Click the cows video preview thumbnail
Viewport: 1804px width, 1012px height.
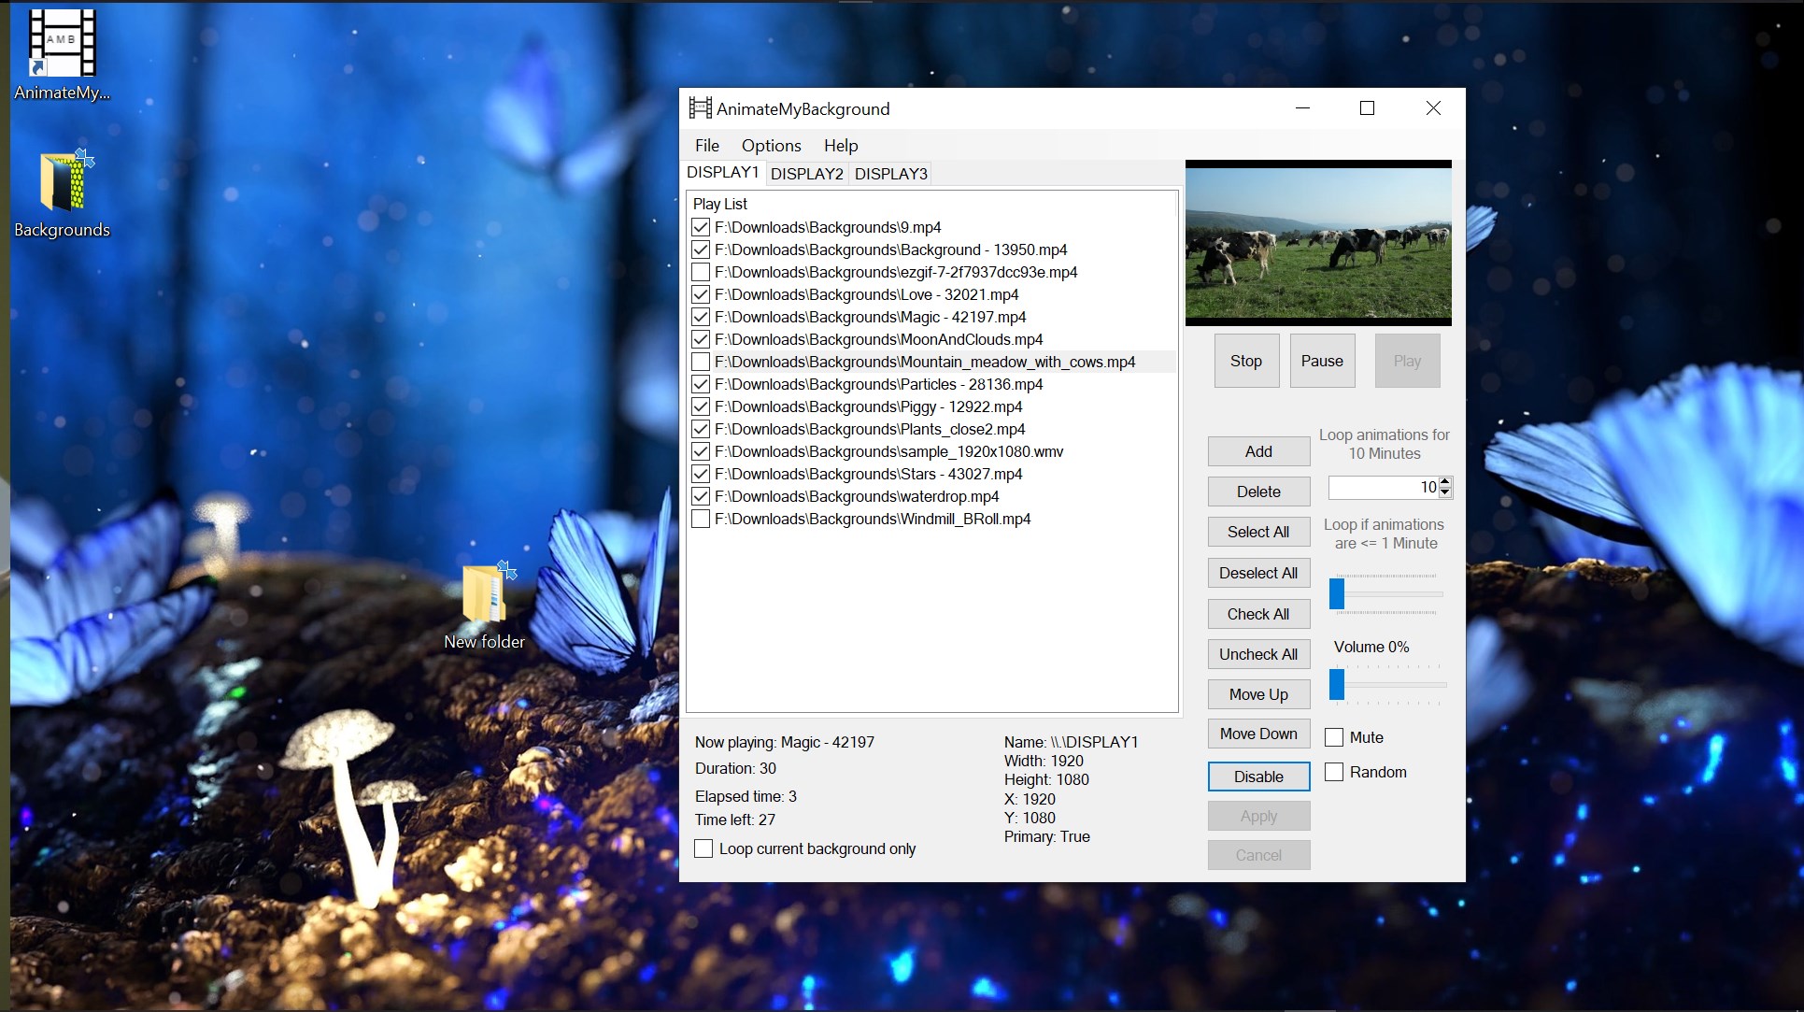coord(1318,243)
